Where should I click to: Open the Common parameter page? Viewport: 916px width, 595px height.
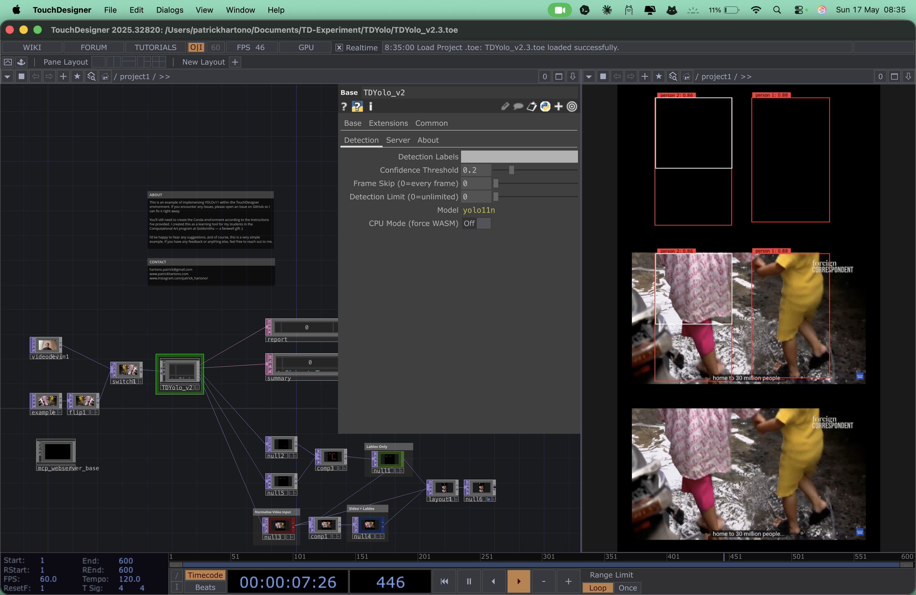coord(431,123)
